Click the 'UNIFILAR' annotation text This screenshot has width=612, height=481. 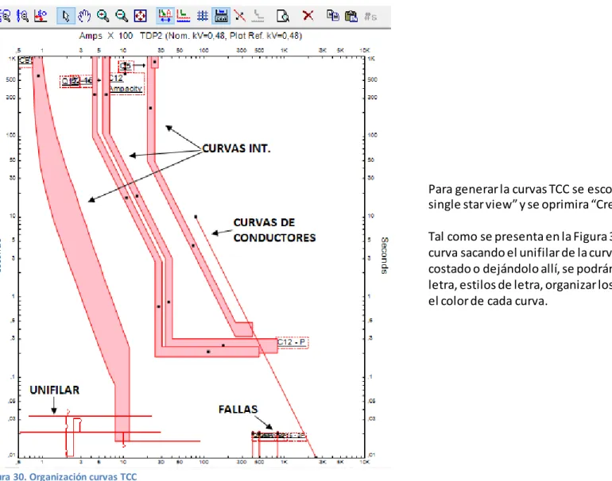point(55,391)
